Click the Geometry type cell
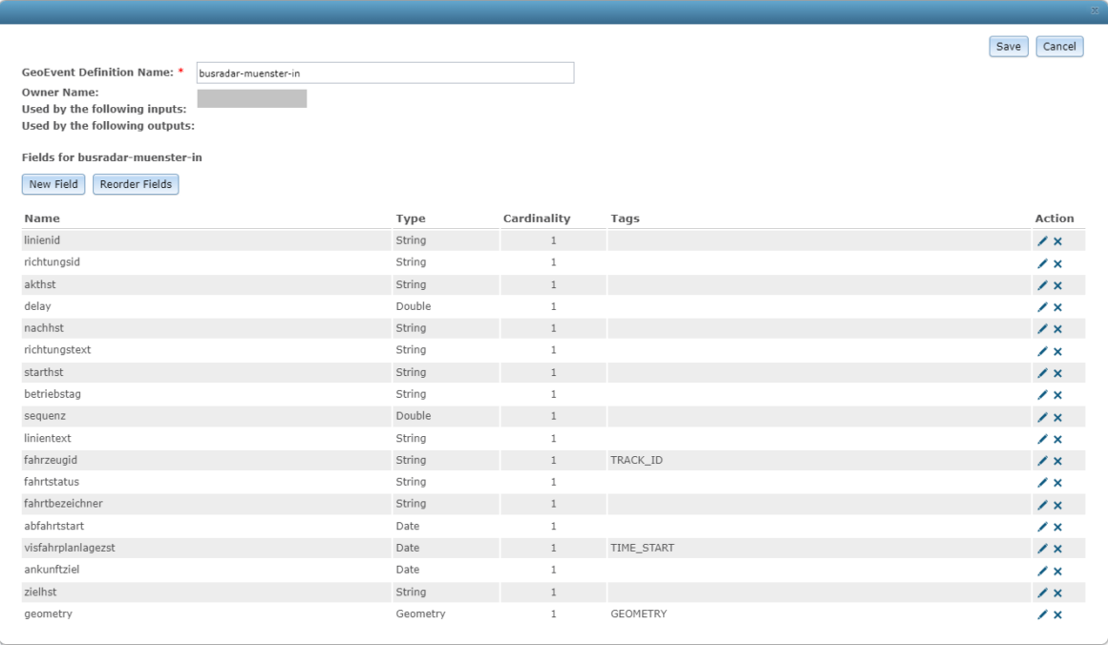 coord(420,614)
